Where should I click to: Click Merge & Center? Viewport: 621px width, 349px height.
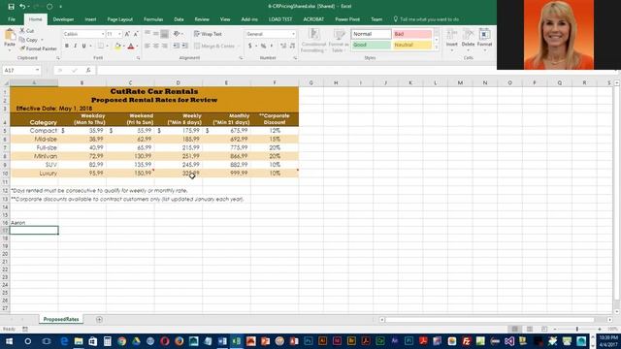tap(214, 46)
